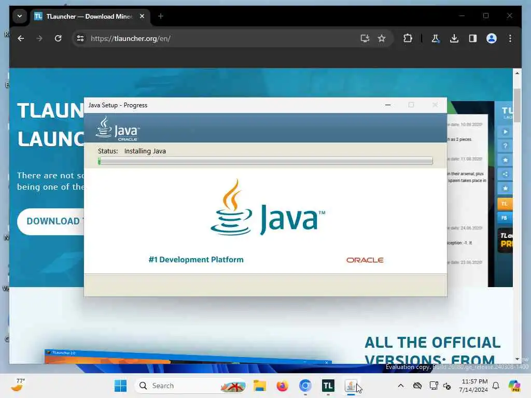Click the red ORACLE logo in installer

pyautogui.click(x=365, y=260)
